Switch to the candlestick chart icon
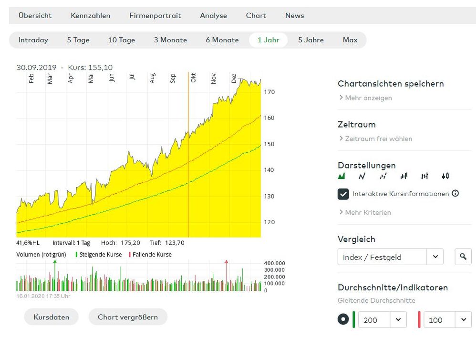 point(445,176)
